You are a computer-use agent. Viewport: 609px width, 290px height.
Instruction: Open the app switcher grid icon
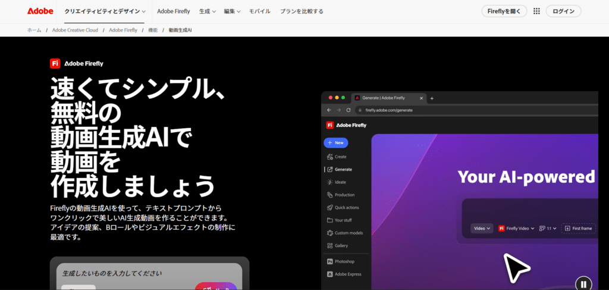[x=536, y=11]
